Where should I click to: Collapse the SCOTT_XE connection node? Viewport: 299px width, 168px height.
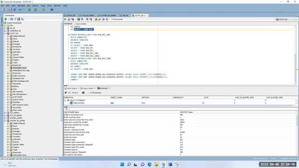[x=5, y=34]
